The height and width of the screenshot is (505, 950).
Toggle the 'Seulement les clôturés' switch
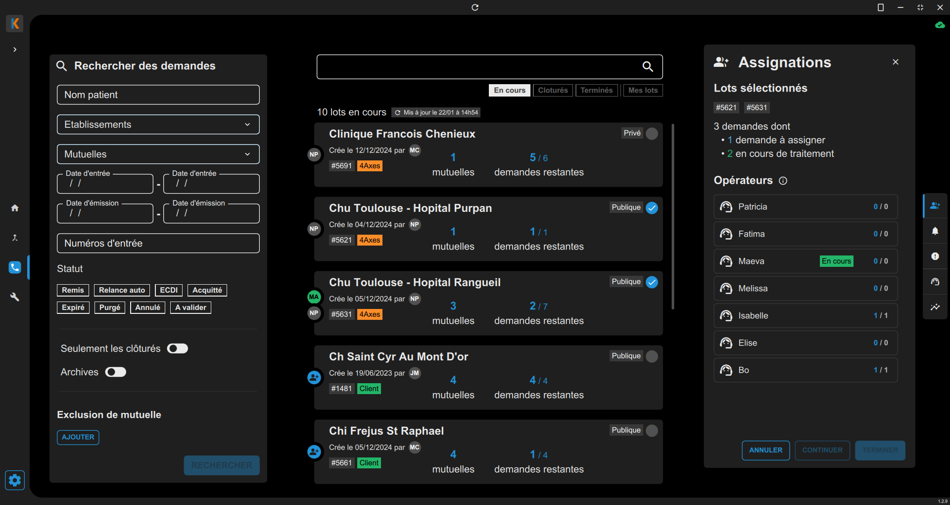(178, 349)
